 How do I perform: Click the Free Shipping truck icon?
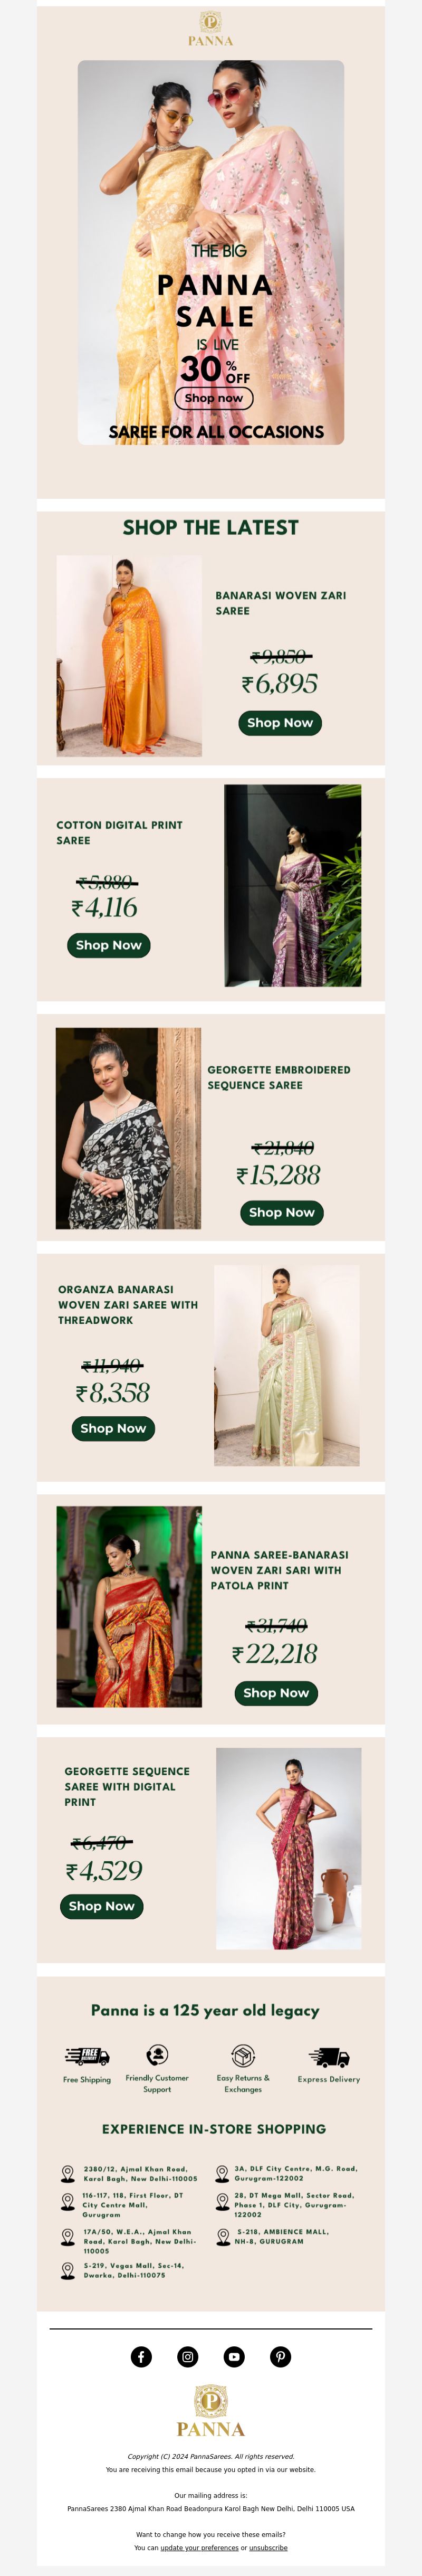click(x=87, y=2056)
